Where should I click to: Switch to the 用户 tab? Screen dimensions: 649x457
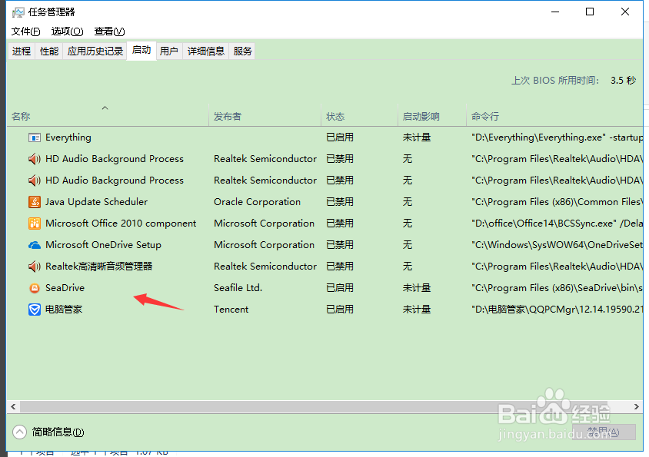click(x=169, y=51)
